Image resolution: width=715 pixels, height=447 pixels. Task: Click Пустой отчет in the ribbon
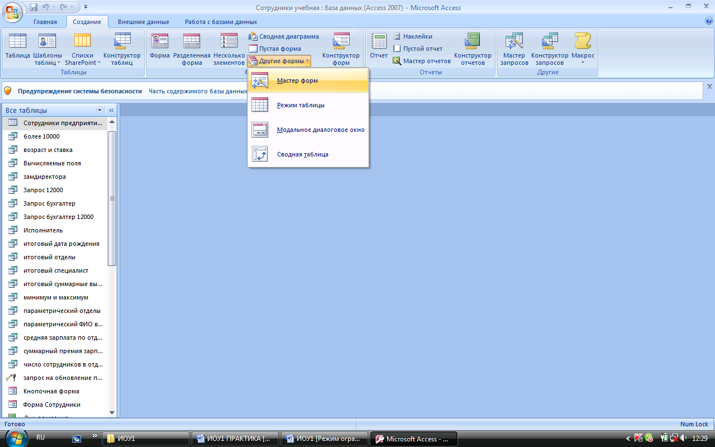click(x=417, y=49)
